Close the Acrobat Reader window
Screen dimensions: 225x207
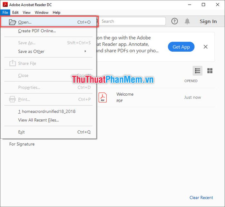(218, 4)
